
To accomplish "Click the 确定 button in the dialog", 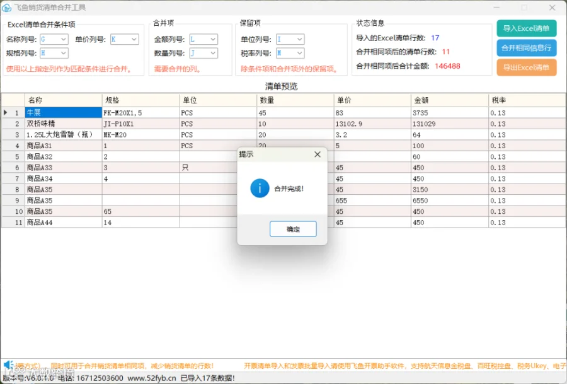I will [x=293, y=229].
